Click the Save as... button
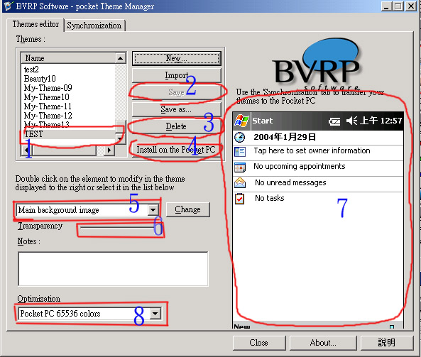Image resolution: width=421 pixels, height=357 pixels. tap(176, 109)
